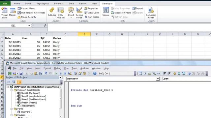The width and height of the screenshot is (211, 118).
Task: Click Record Macro
Action: pos(26,8)
